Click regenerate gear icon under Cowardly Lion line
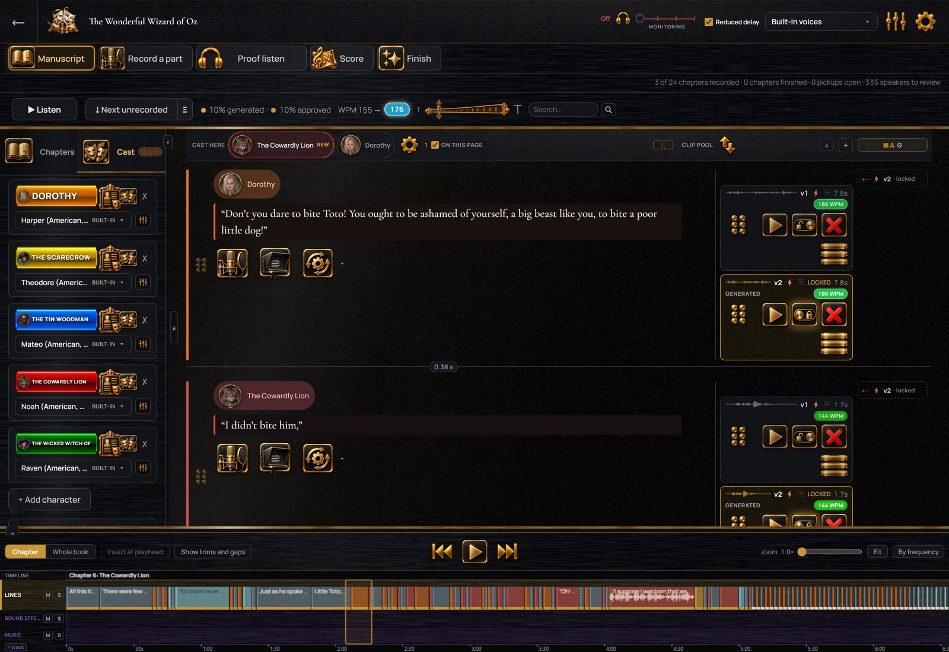949x652 pixels. (318, 459)
